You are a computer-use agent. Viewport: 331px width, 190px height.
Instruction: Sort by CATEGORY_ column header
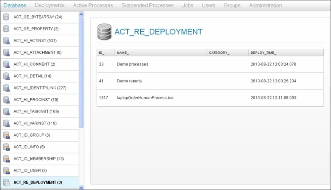[x=228, y=53]
